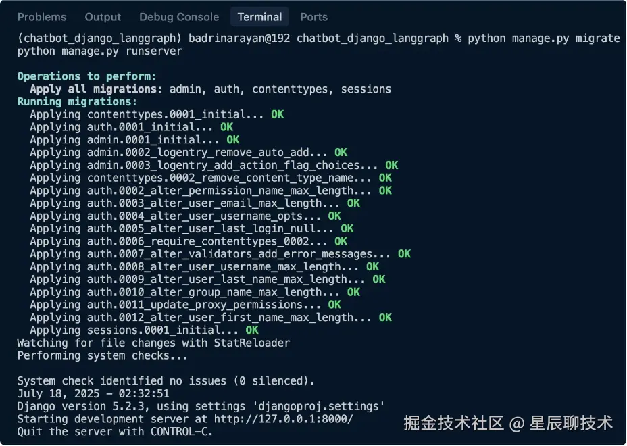This screenshot has height=446, width=627.
Task: Select the Debug Console tab
Action: click(x=179, y=17)
